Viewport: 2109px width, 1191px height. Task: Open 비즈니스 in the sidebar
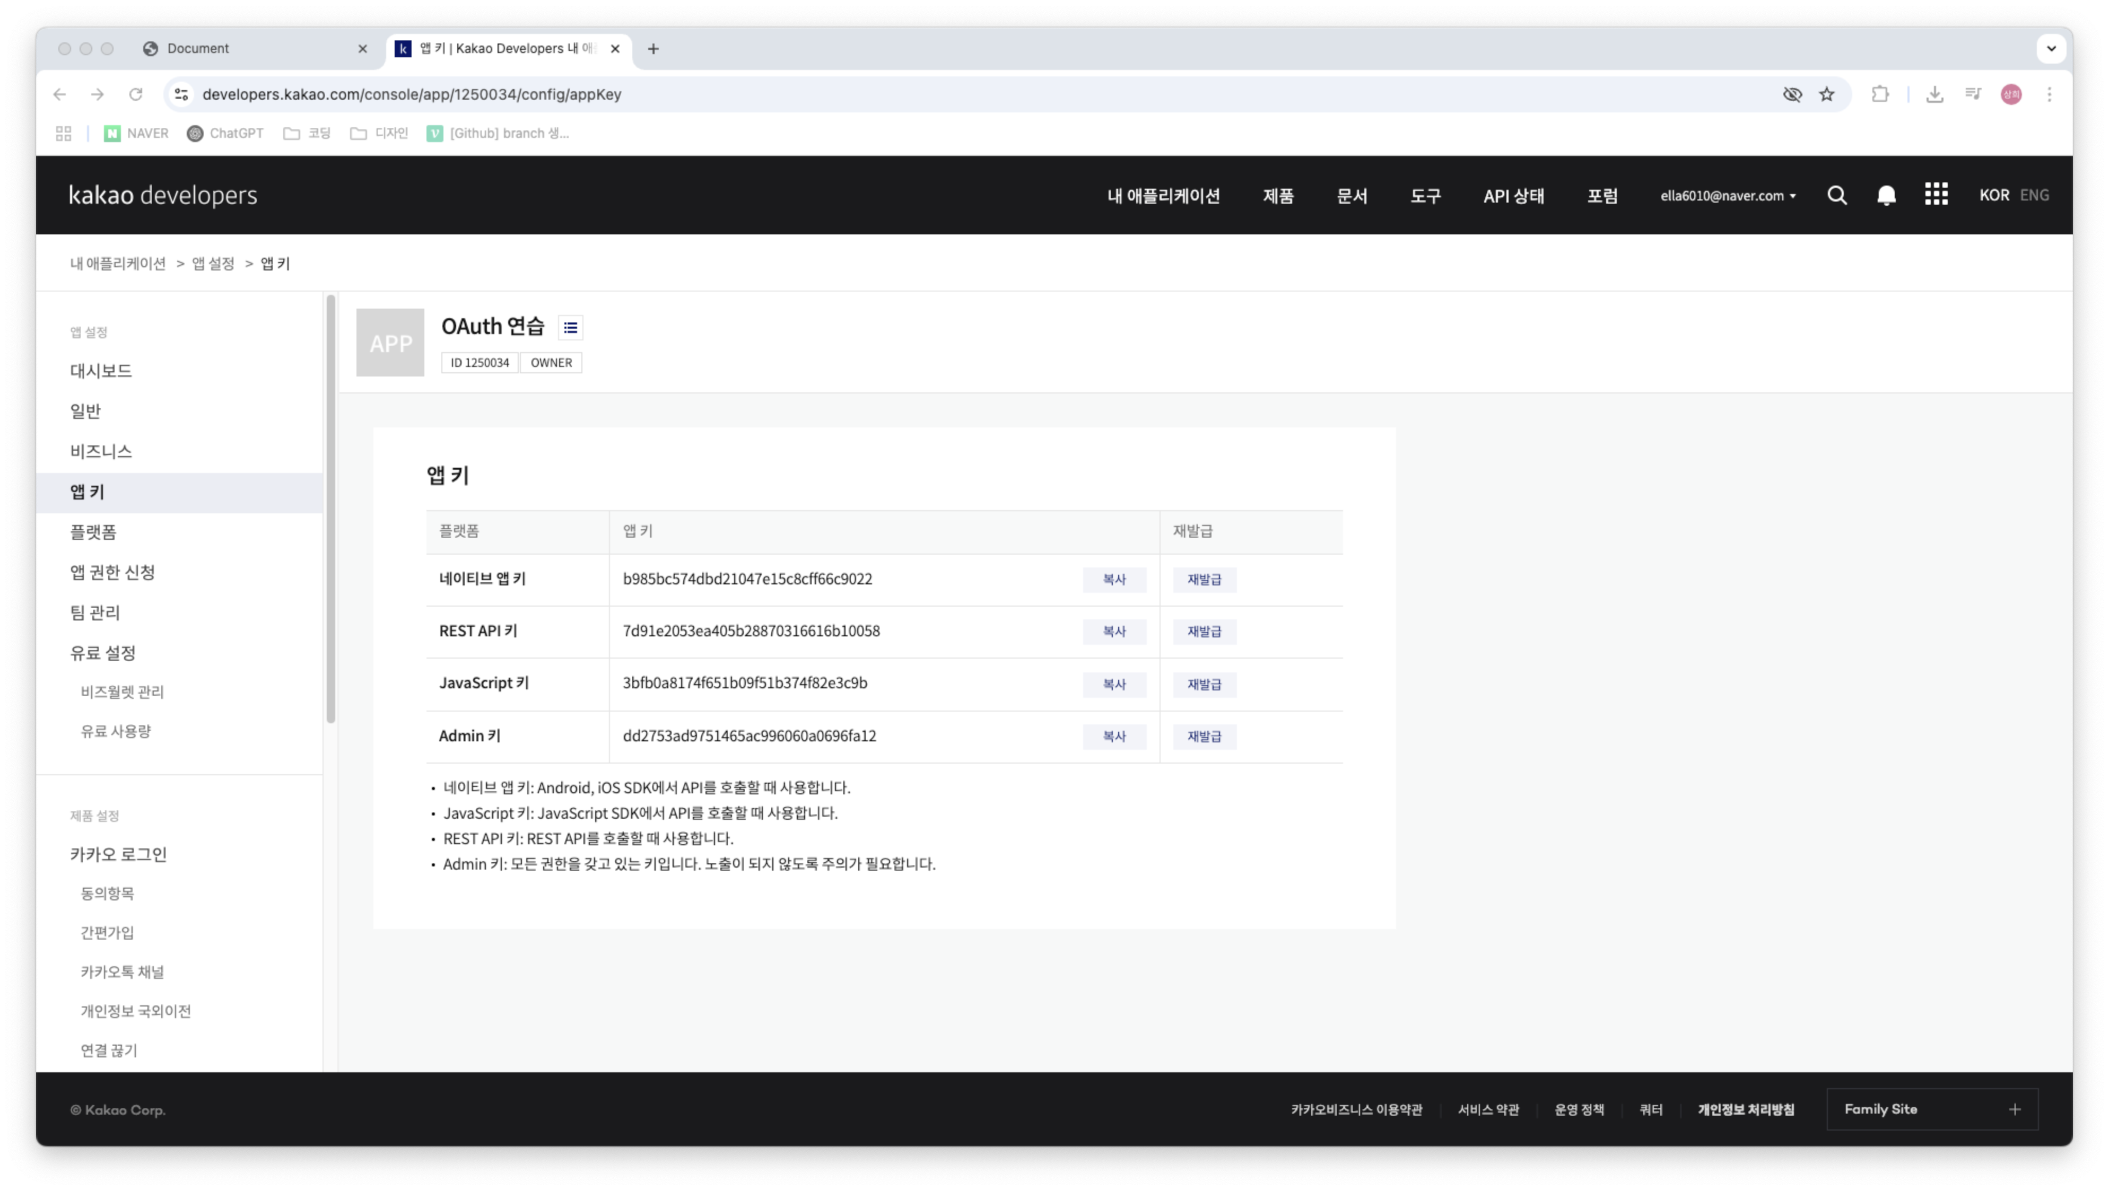(x=101, y=451)
